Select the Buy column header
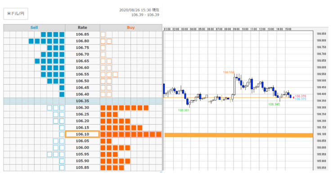 [131, 27]
